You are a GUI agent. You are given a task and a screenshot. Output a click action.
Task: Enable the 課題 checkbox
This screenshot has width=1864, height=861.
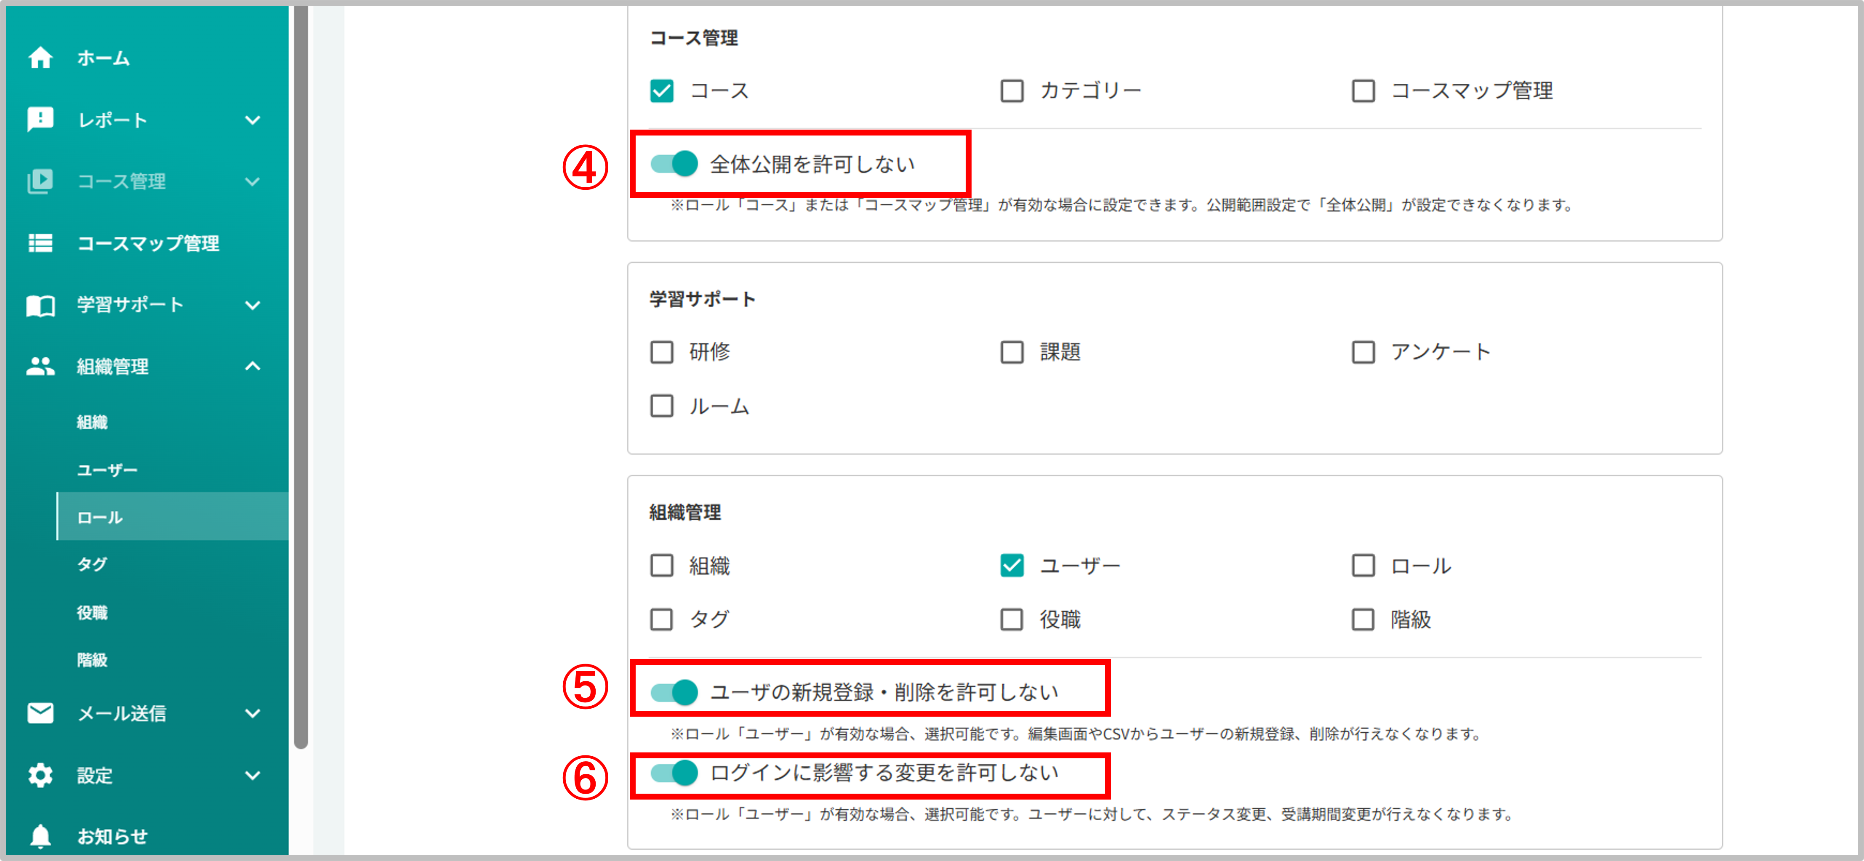1012,352
